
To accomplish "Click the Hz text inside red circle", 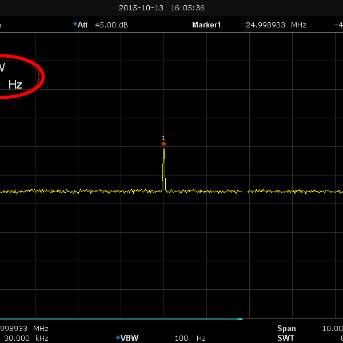I will pyautogui.click(x=15, y=85).
